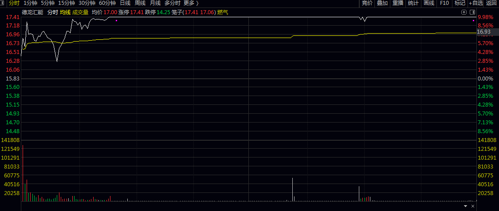Click the 16.93 current price tag
The height and width of the screenshot is (211, 499).
[484, 32]
